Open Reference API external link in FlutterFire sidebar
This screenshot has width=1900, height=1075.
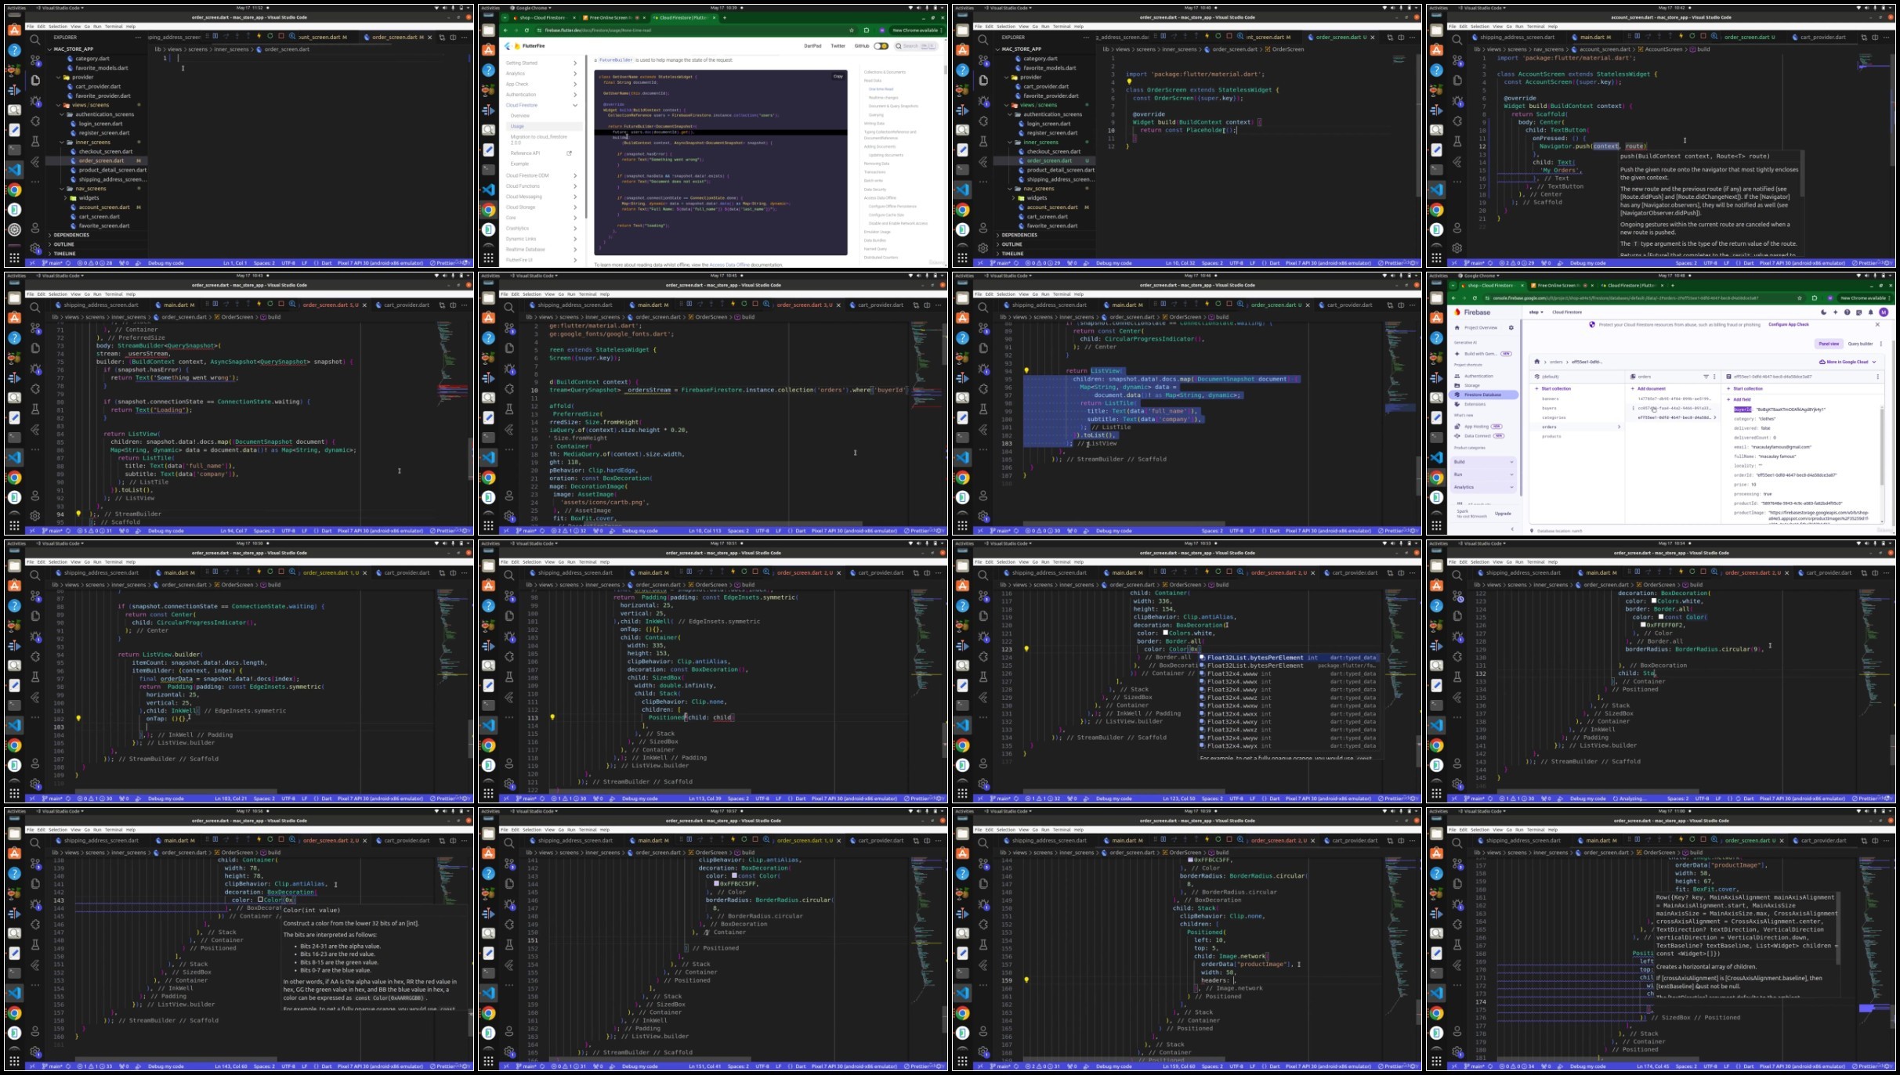(x=541, y=153)
